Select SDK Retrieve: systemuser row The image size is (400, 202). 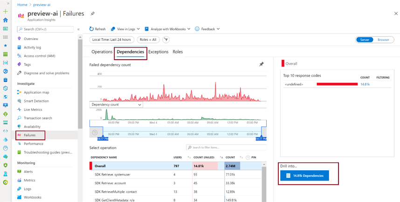coord(175,175)
